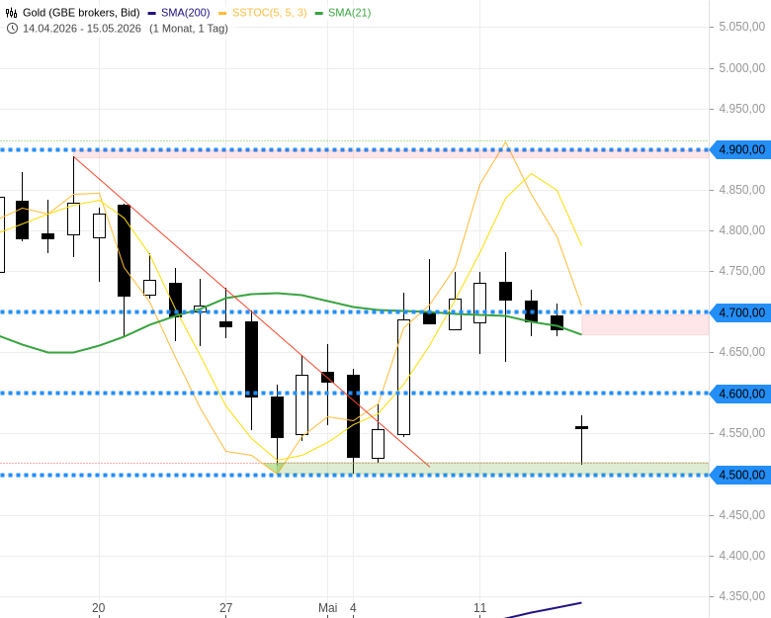Image resolution: width=771 pixels, height=618 pixels.
Task: Click the candlestick chart icon beside Gold
Action: (11, 13)
